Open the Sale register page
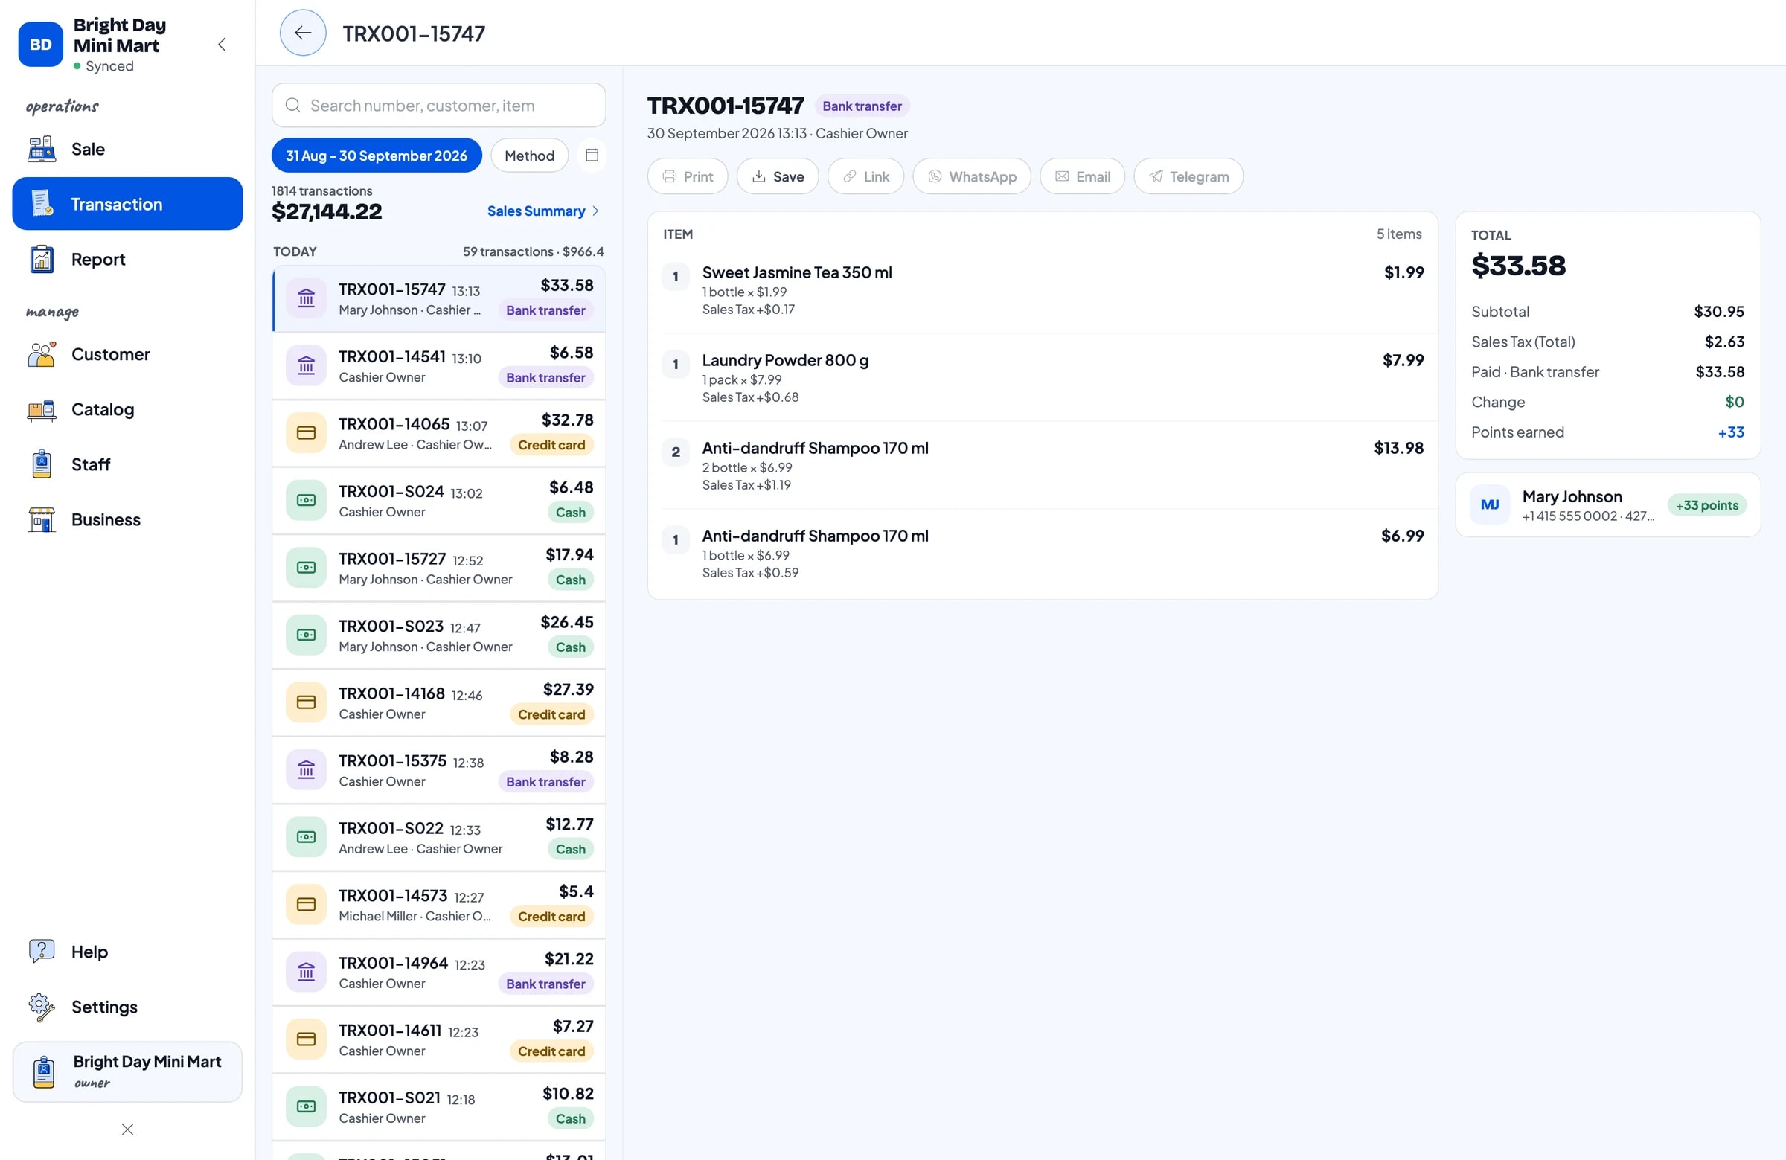 coord(127,150)
